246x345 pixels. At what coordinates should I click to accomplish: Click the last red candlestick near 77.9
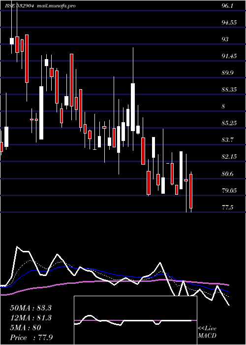[191, 191]
